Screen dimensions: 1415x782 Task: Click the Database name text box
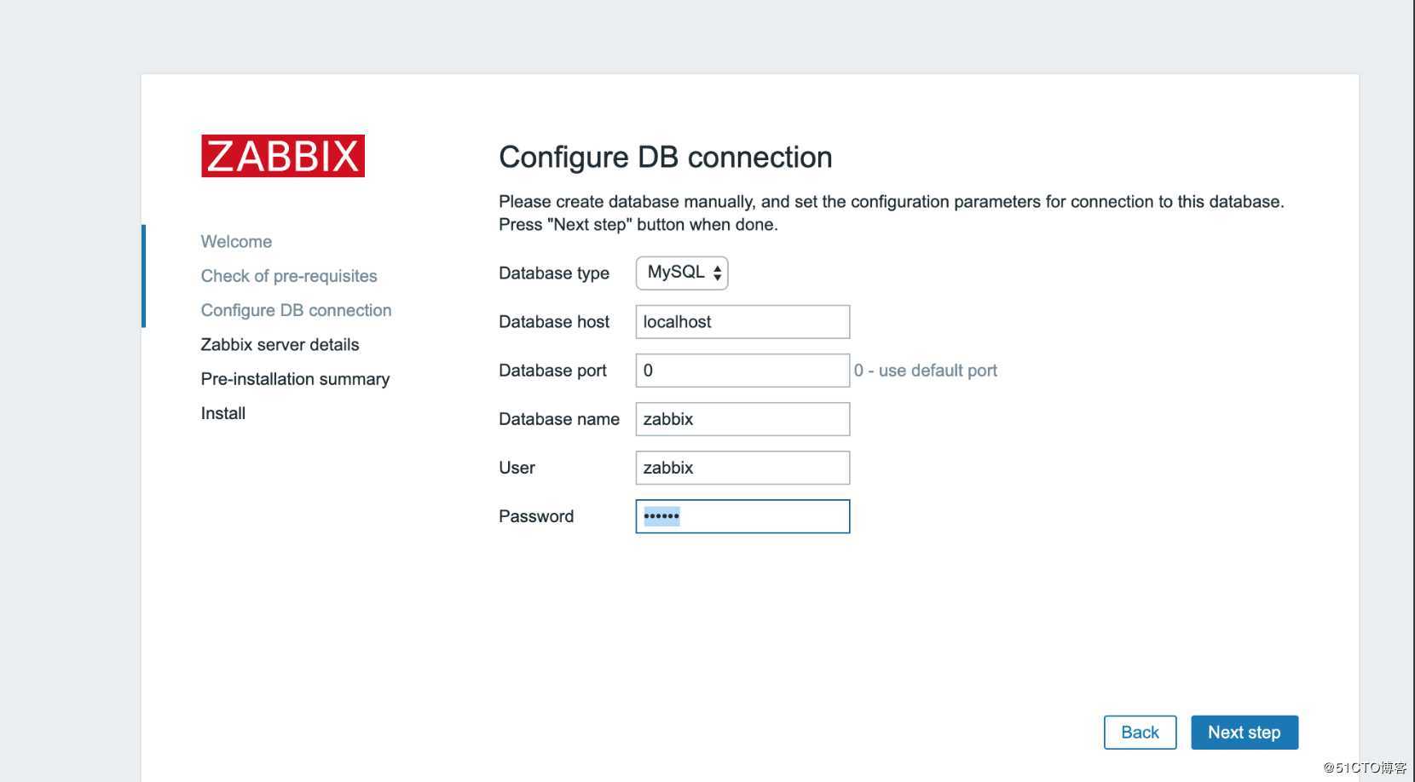(x=742, y=419)
